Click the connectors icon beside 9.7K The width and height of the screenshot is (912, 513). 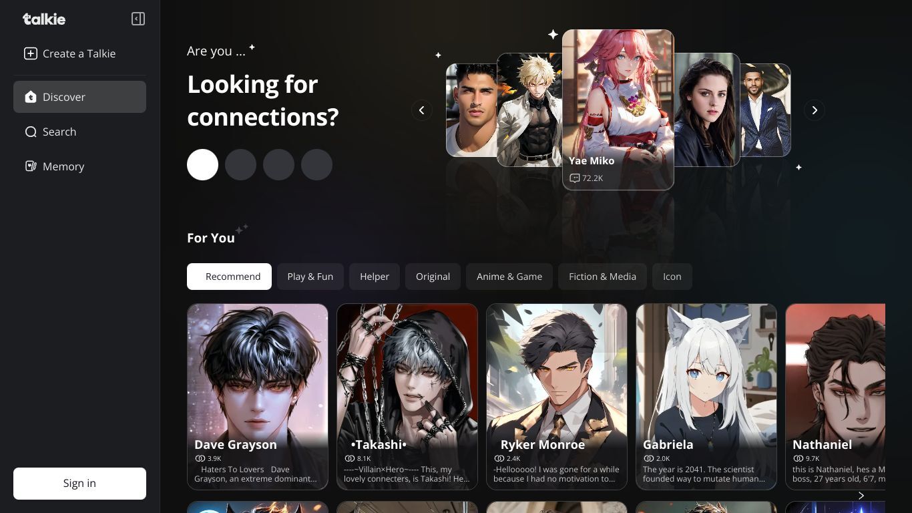pos(798,459)
